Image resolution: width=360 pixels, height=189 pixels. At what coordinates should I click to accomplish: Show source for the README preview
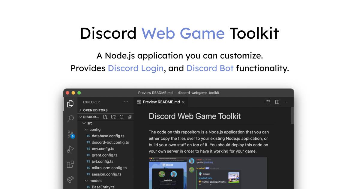[x=268, y=102]
